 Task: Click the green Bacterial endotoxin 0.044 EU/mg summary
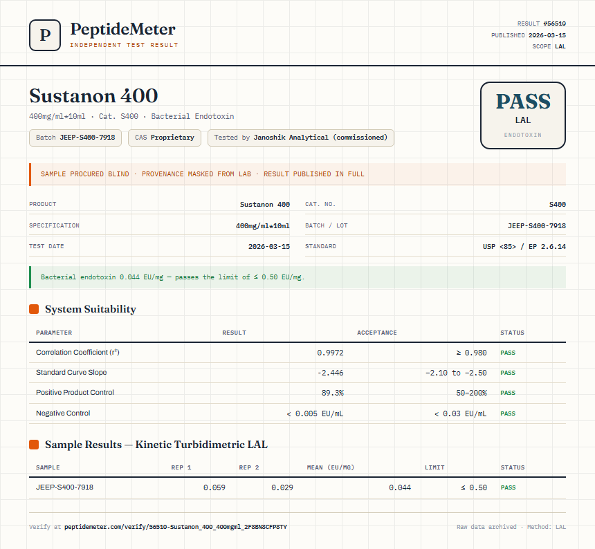(x=297, y=277)
